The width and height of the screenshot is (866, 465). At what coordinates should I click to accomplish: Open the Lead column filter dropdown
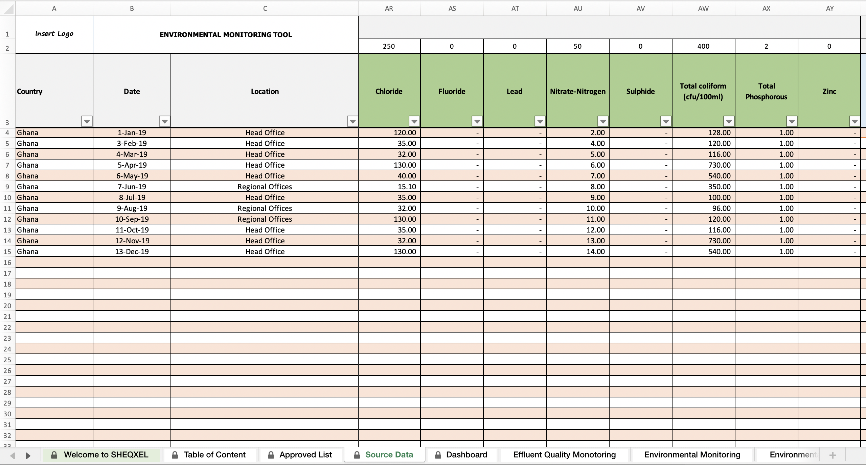540,121
